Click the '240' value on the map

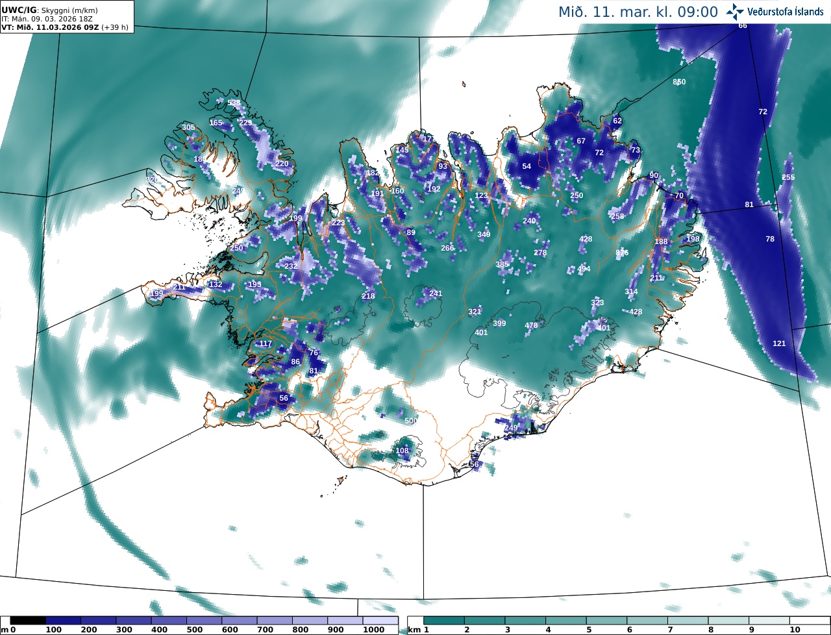[x=529, y=221]
